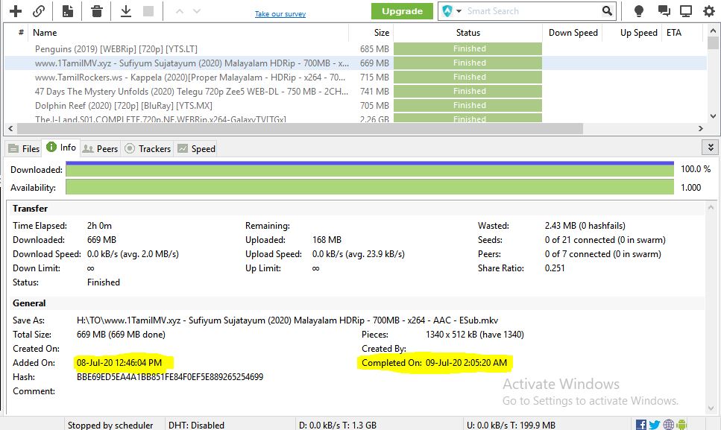Viewport: 721px width, 430px height.
Task: Click the Availability bar
Action: (x=370, y=187)
